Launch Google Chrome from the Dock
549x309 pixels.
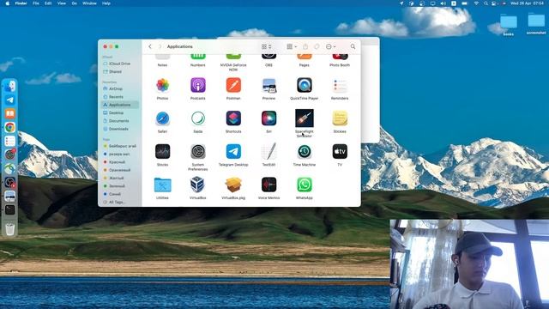(9, 127)
